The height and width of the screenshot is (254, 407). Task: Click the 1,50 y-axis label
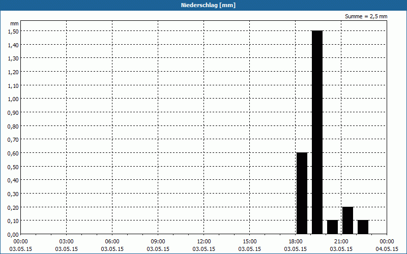click(x=13, y=31)
